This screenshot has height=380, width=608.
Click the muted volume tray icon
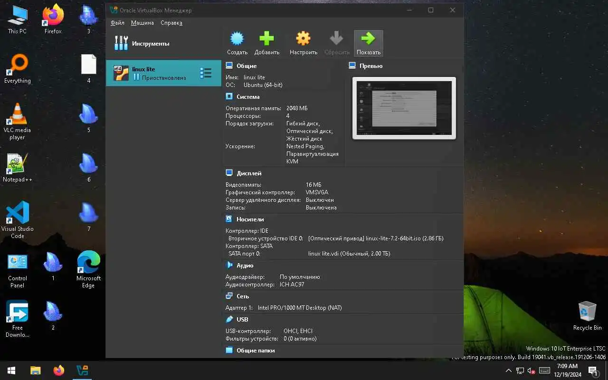click(532, 370)
